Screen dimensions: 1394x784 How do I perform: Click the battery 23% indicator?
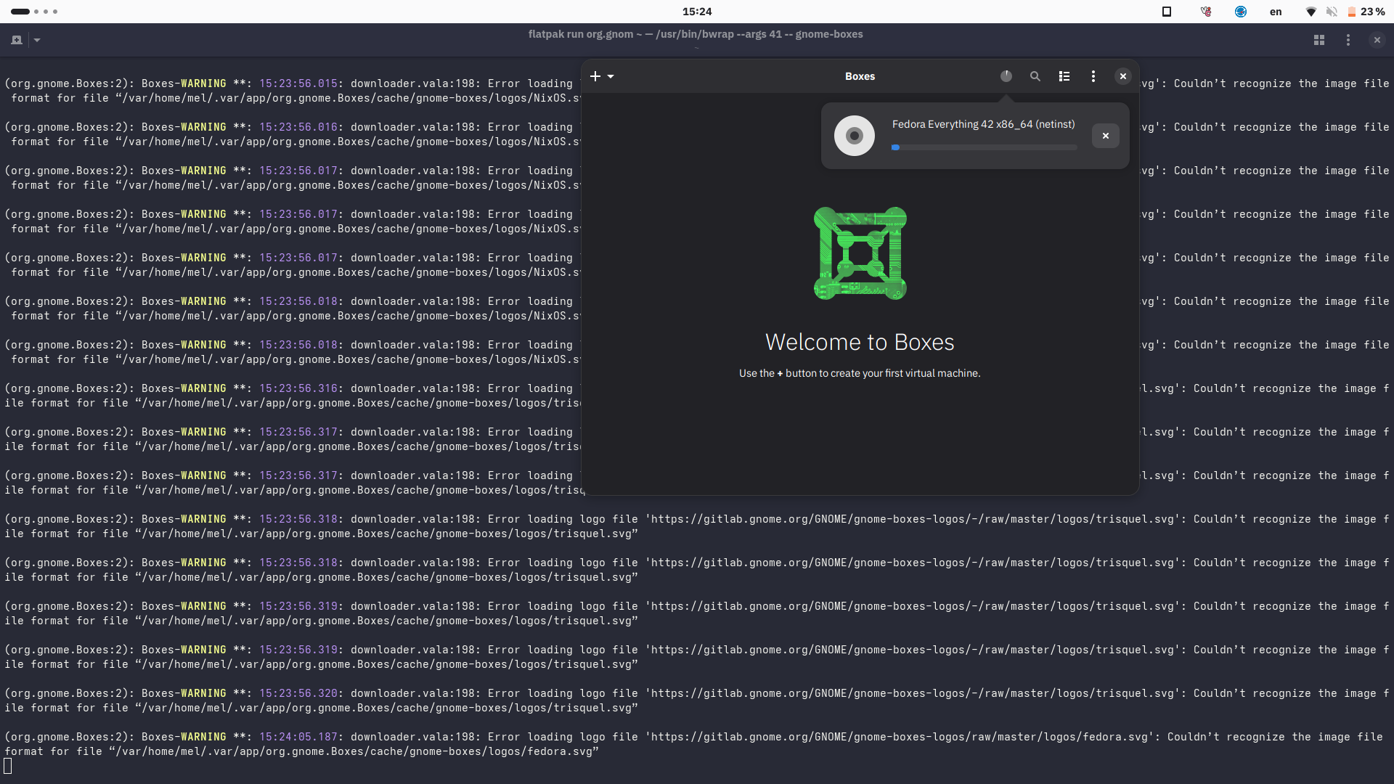(1366, 12)
